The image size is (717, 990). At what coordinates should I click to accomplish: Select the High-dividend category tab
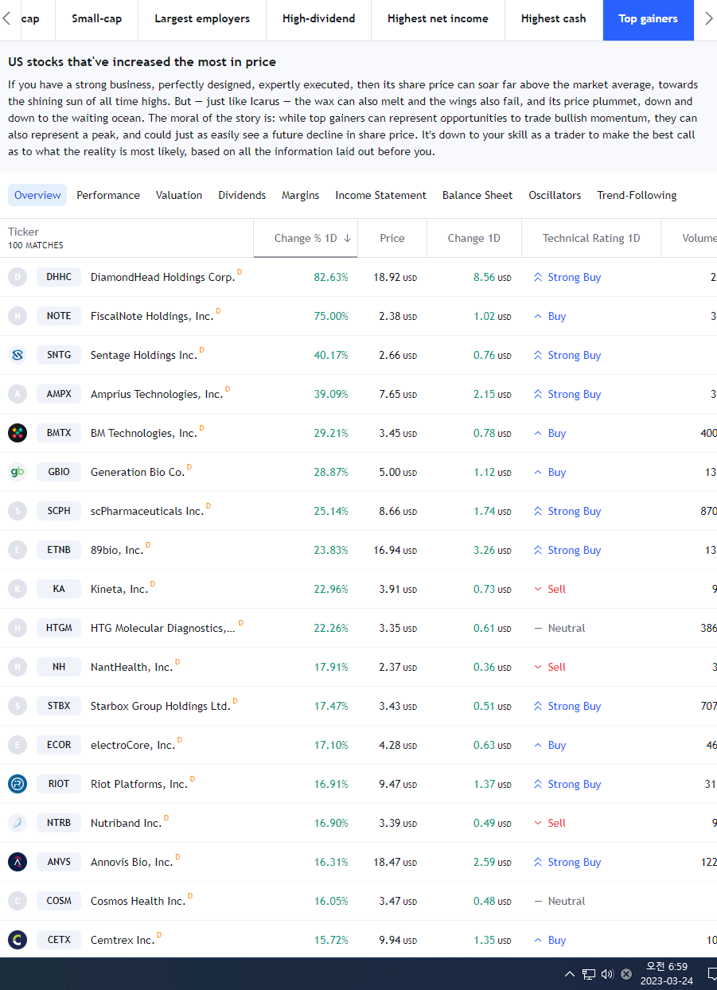pos(318,19)
